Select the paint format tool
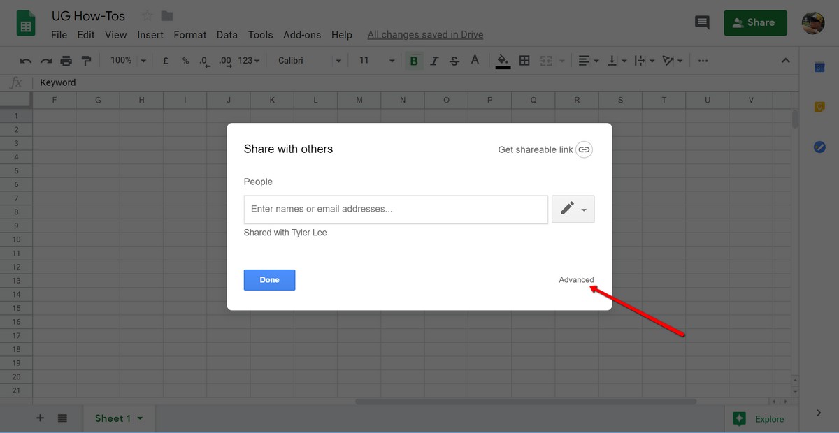Screen dimensions: 839x433 pos(87,60)
